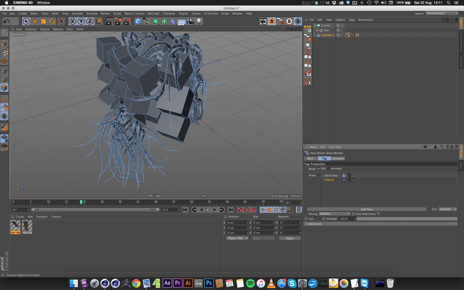Open the MoGraph menu

153,13
